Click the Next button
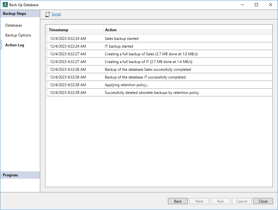The width and height of the screenshot is (278, 210). coord(199,201)
